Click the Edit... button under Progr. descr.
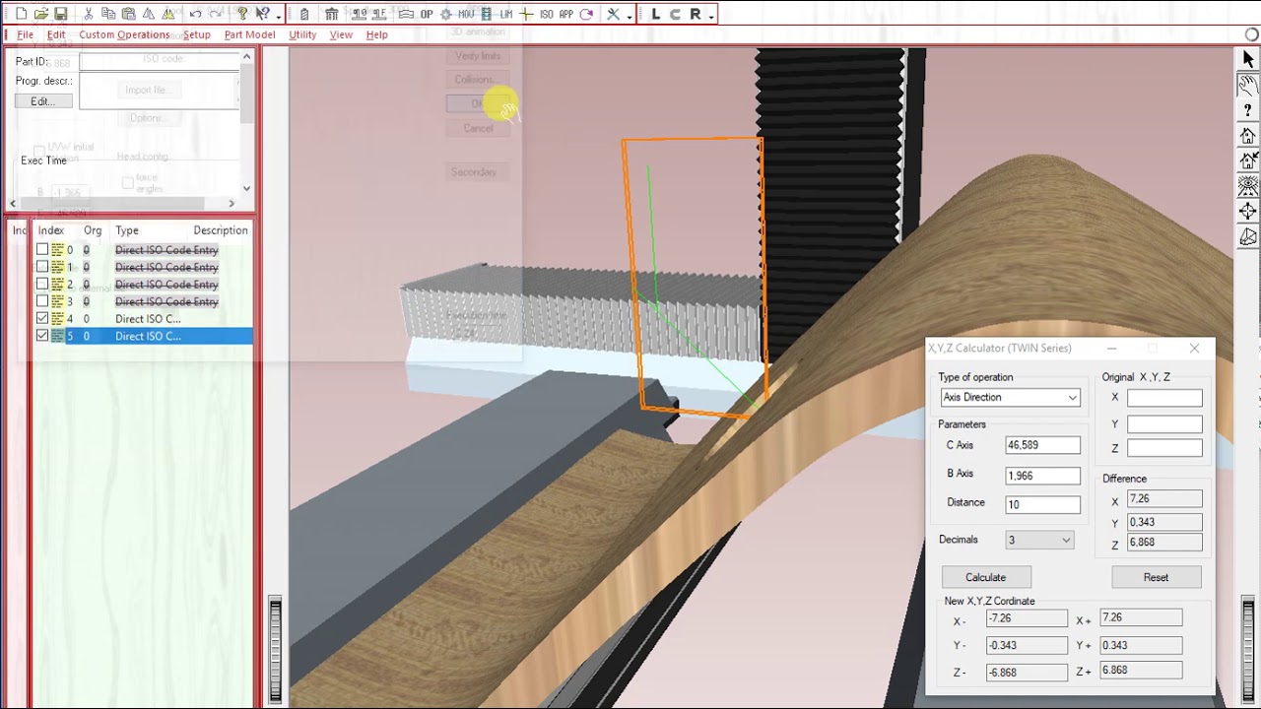This screenshot has height=709, width=1261. tap(43, 101)
